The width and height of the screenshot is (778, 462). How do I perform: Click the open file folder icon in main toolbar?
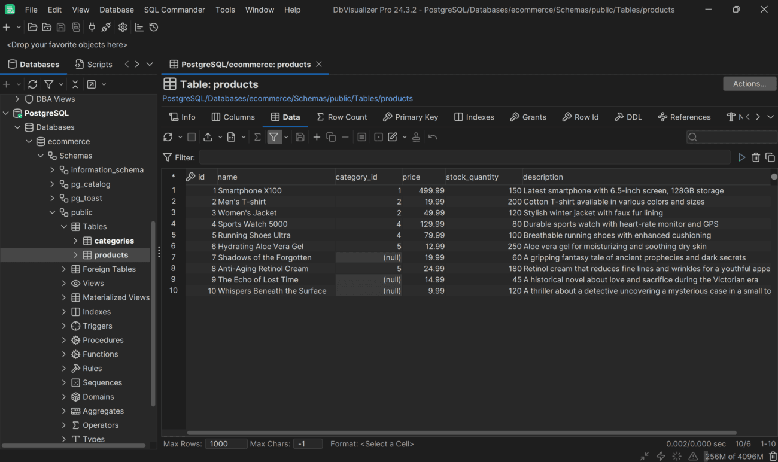[x=32, y=27]
